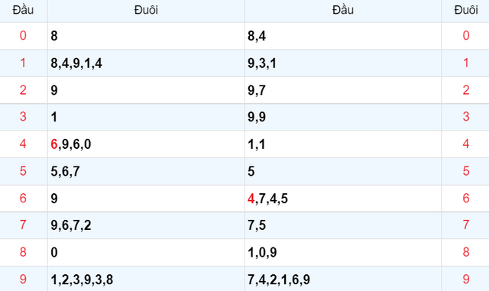This screenshot has height=291, width=489.
Task: Click the cell containing 7,4,2,1,6,9
Action: click(x=343, y=279)
